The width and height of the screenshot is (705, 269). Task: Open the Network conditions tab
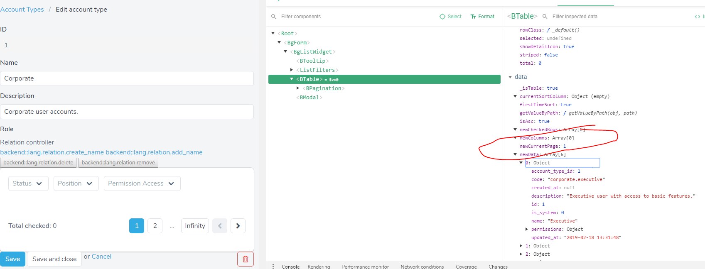click(x=422, y=267)
